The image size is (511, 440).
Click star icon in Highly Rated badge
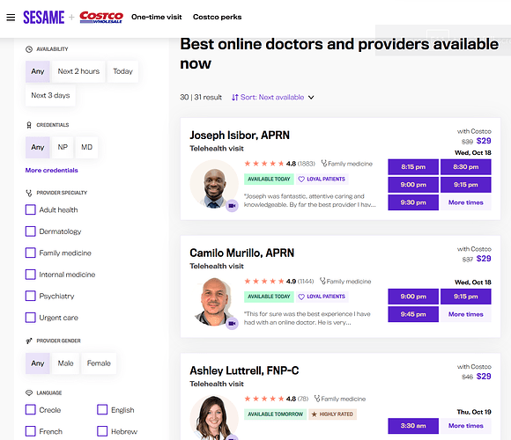(x=315, y=414)
